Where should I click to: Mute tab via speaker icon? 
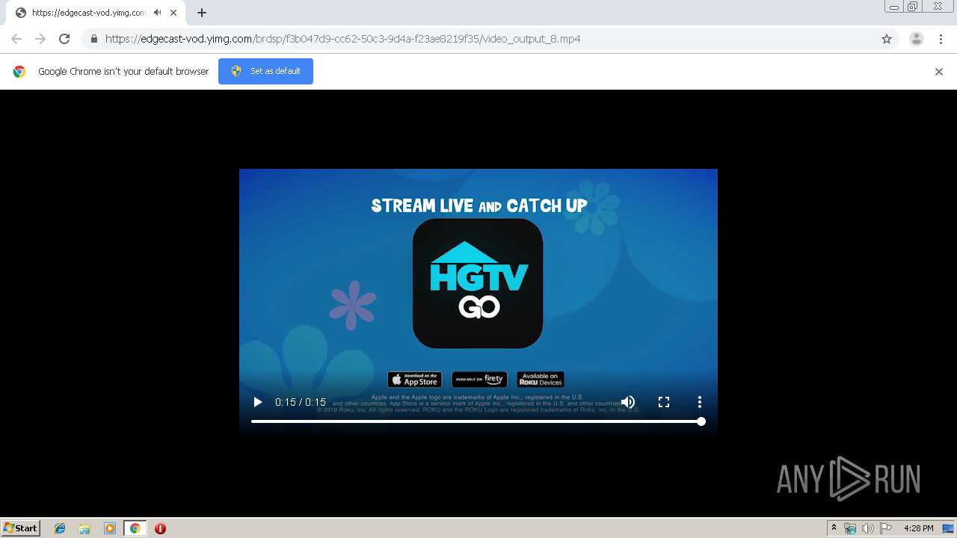coord(158,13)
